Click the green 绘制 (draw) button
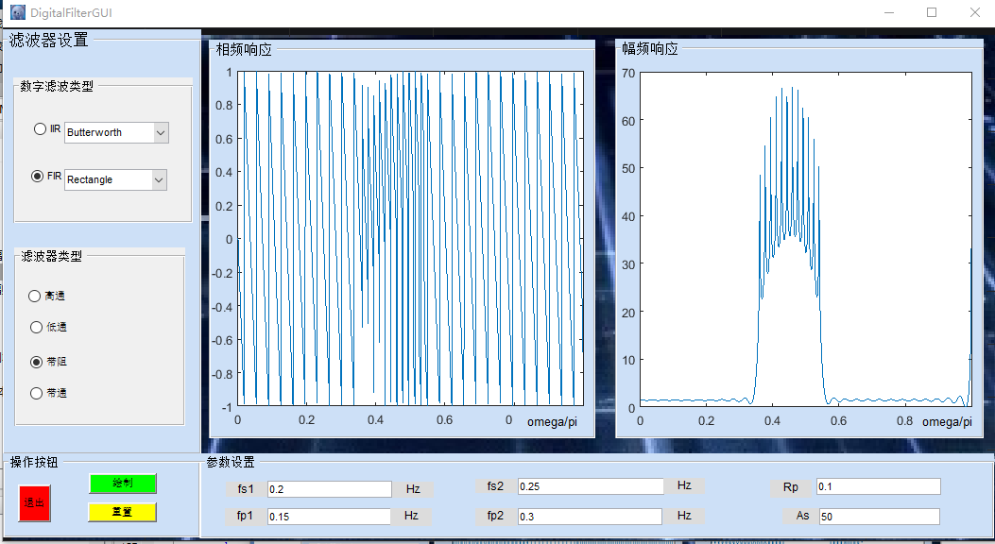 121,484
